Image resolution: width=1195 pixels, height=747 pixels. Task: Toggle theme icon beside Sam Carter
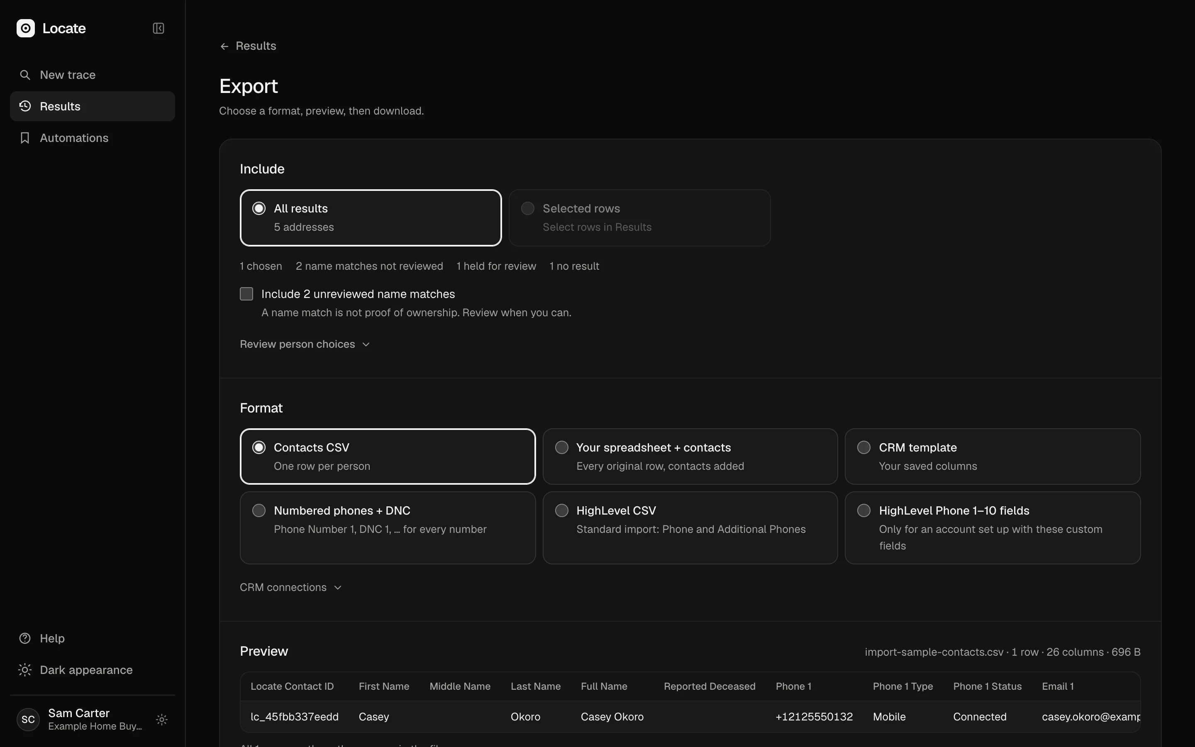click(x=162, y=719)
